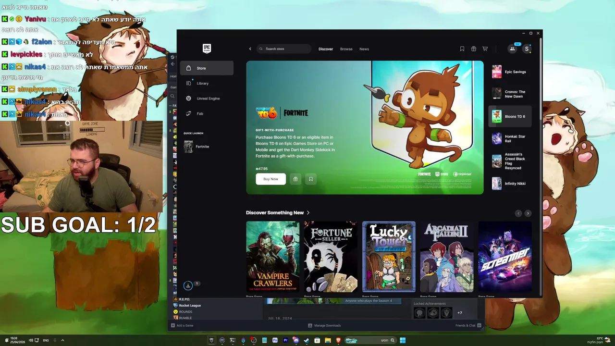Click Brave browser icon on taskbar
Viewport: 615px width, 346px height.
(x=338, y=340)
